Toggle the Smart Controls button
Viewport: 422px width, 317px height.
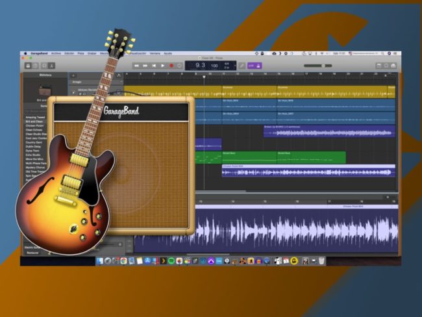click(x=44, y=66)
